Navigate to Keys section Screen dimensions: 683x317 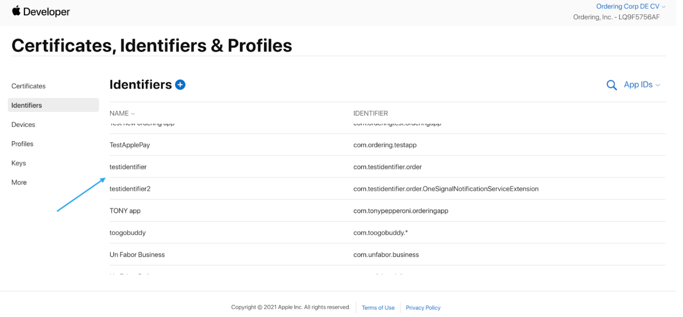tap(19, 163)
